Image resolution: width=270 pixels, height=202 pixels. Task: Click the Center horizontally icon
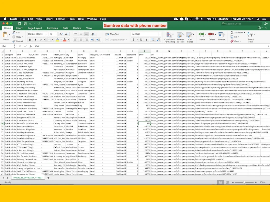[81, 40]
